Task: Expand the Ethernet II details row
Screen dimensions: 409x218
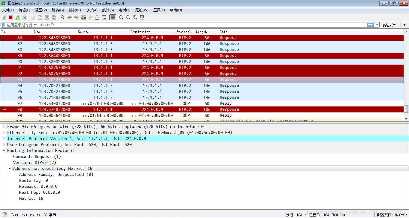Action: (4, 132)
